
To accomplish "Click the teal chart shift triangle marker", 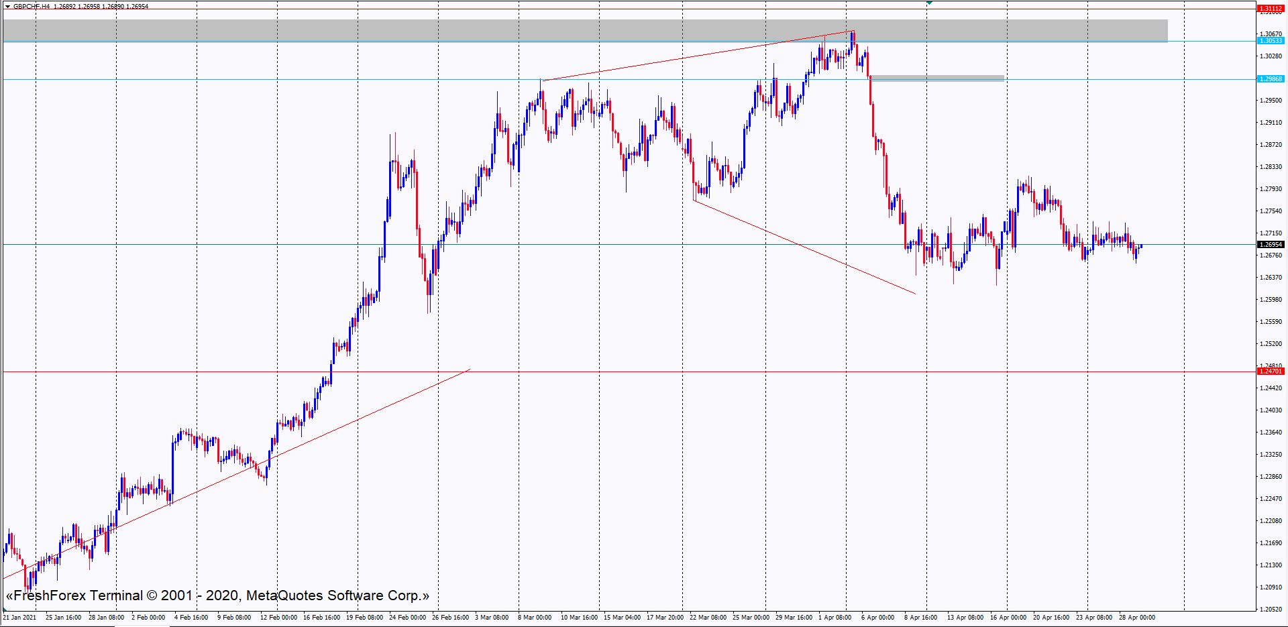I will point(929,3).
